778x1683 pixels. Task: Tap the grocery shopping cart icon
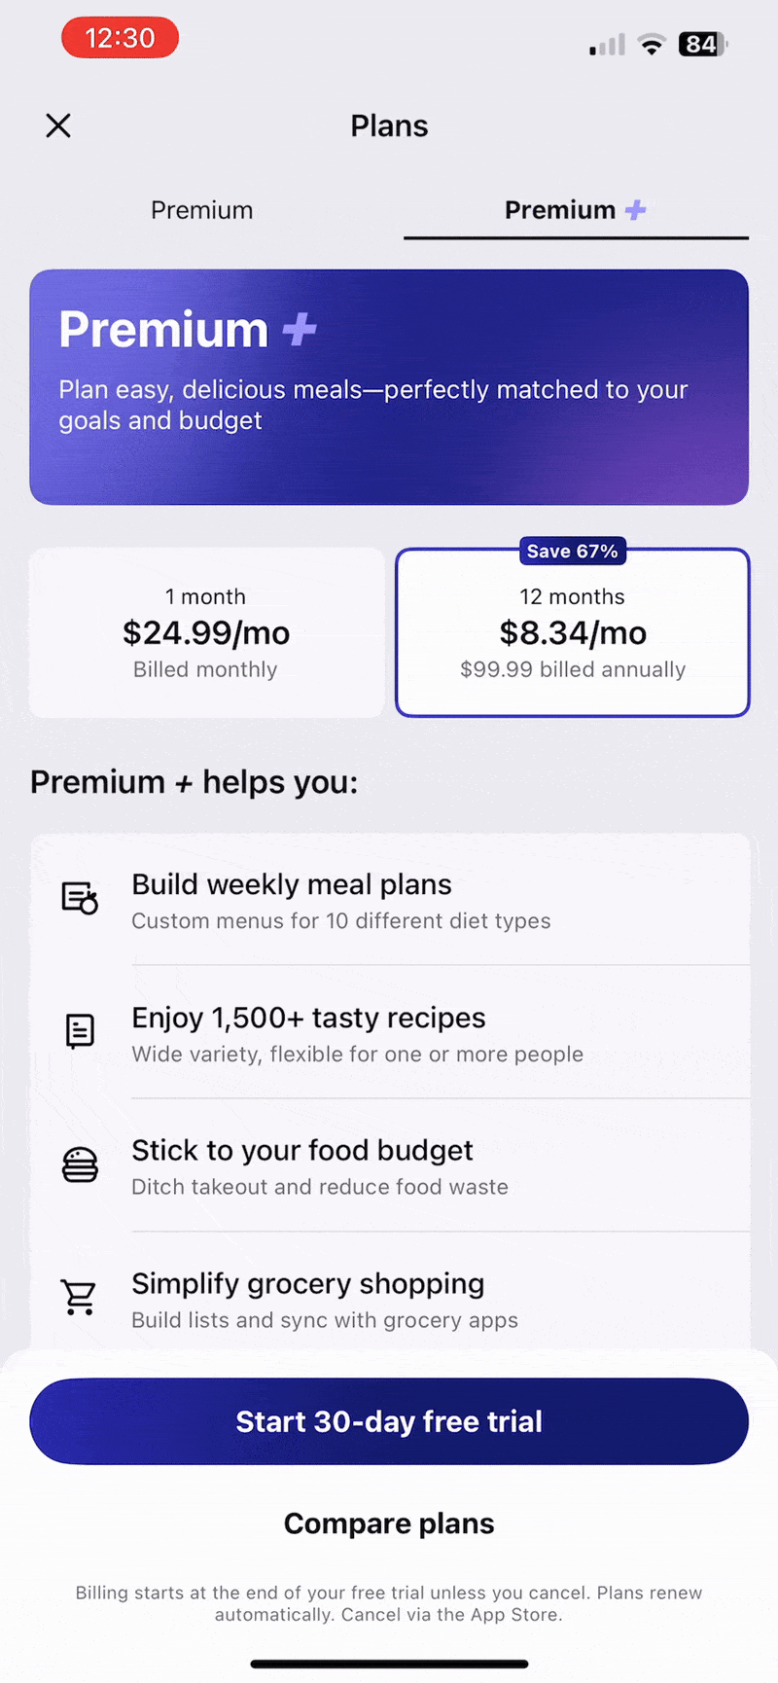tap(79, 1297)
